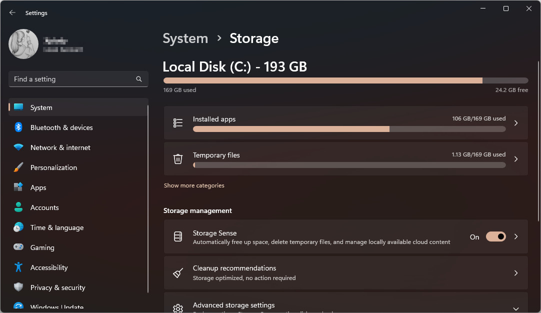The width and height of the screenshot is (541, 313).
Task: Go to Accounts settings page
Action: click(x=44, y=207)
